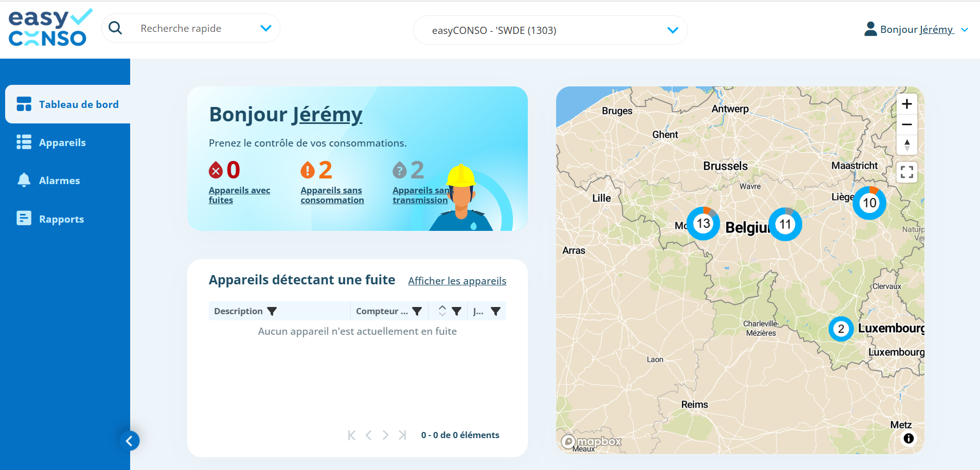The image size is (980, 470).
Task: Click the magnifying glass search icon
Action: pyautogui.click(x=116, y=28)
